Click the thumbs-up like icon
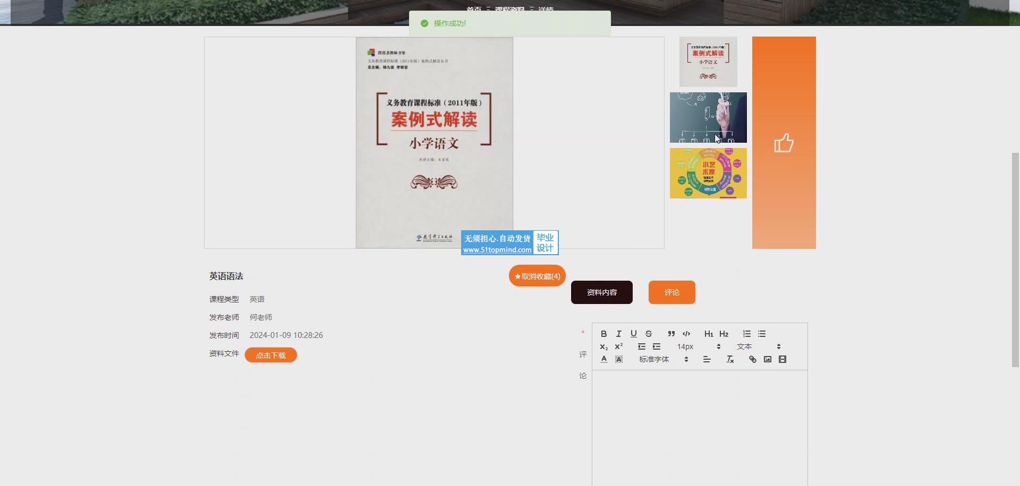Screen dimensions: 1020x486 (784, 143)
